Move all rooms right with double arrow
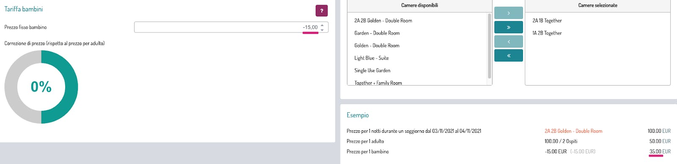Image resolution: width=677 pixels, height=164 pixels. coord(509,27)
